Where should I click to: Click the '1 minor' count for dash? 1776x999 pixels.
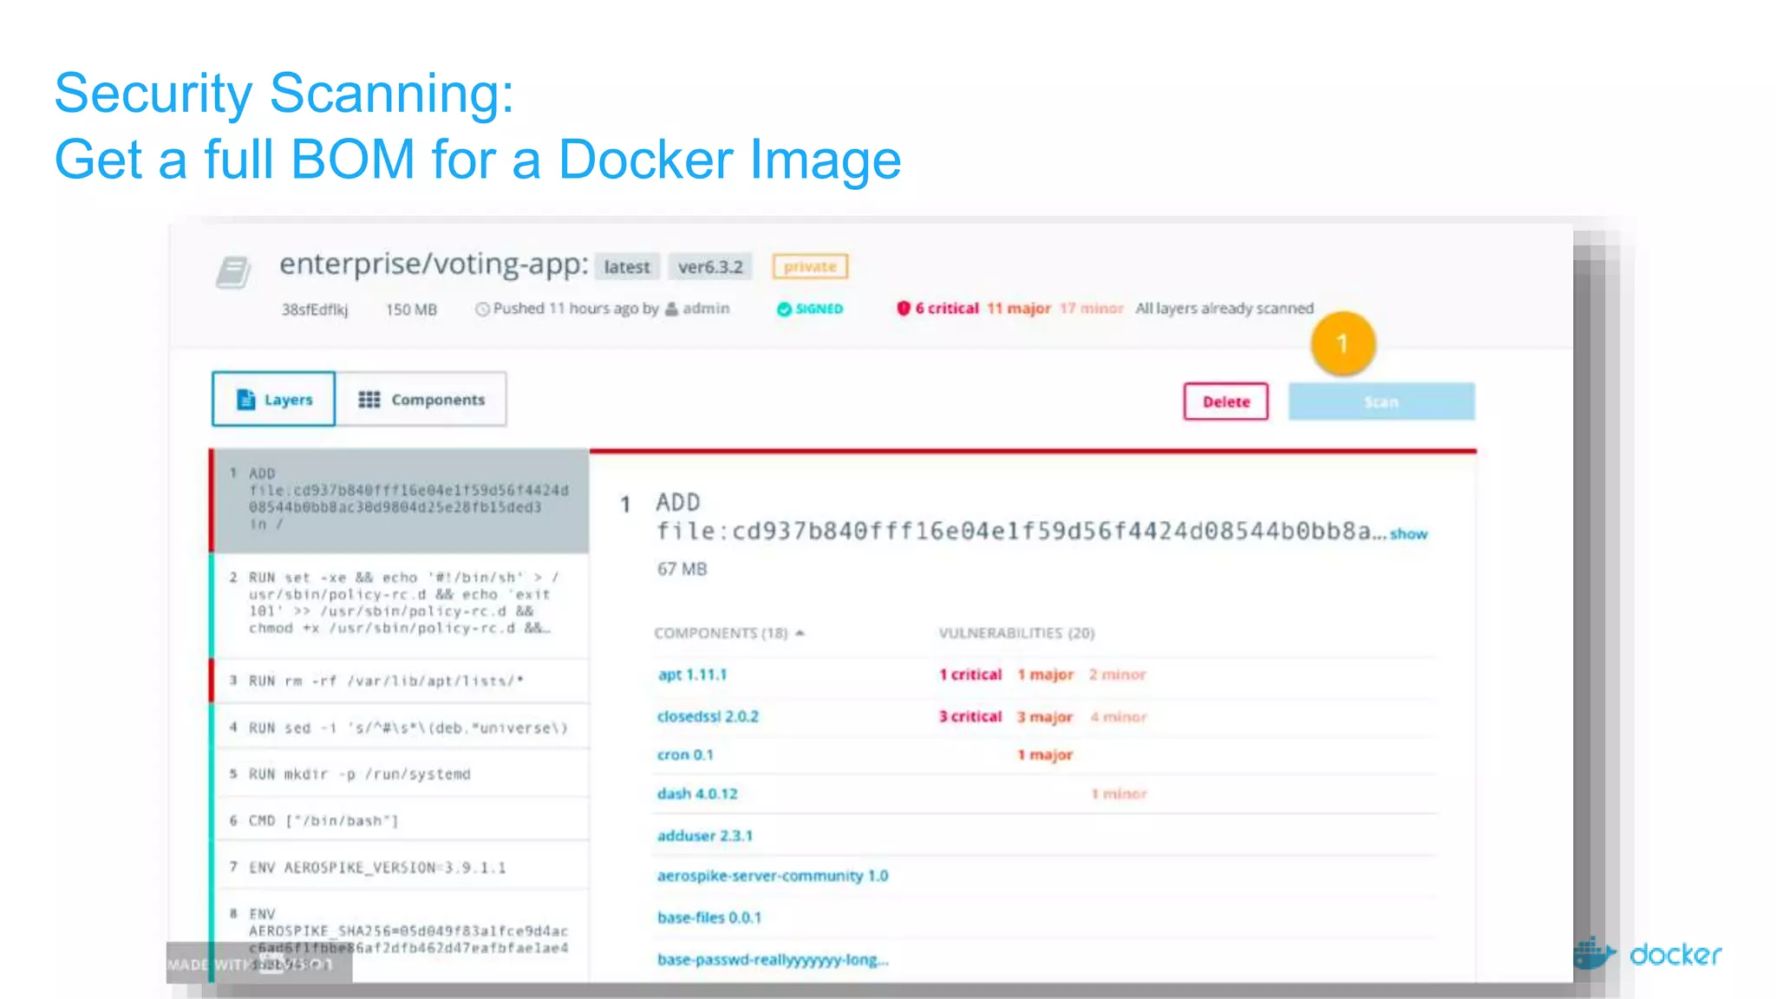pos(1119,794)
